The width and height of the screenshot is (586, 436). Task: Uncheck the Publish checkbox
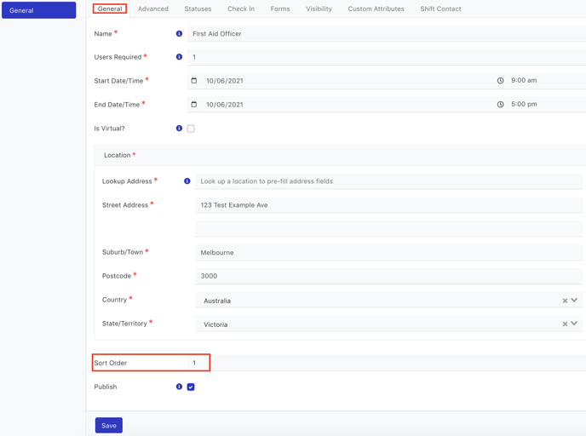(191, 387)
